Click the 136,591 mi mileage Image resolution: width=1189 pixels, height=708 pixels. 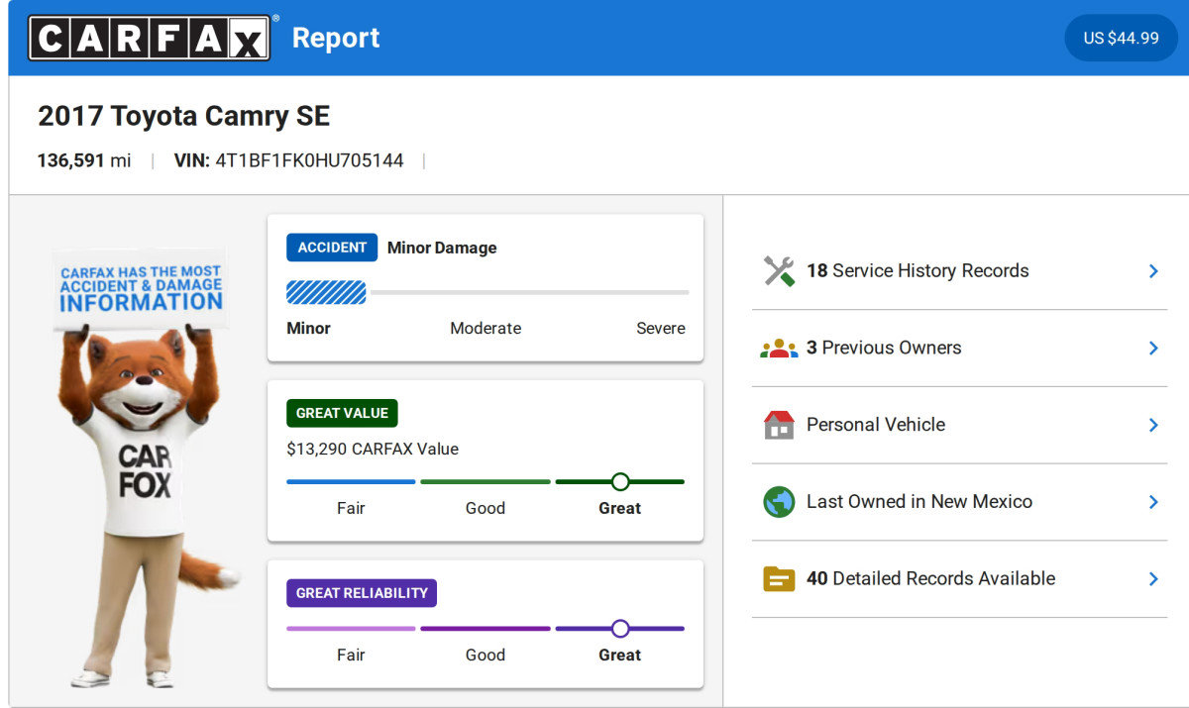click(x=84, y=160)
